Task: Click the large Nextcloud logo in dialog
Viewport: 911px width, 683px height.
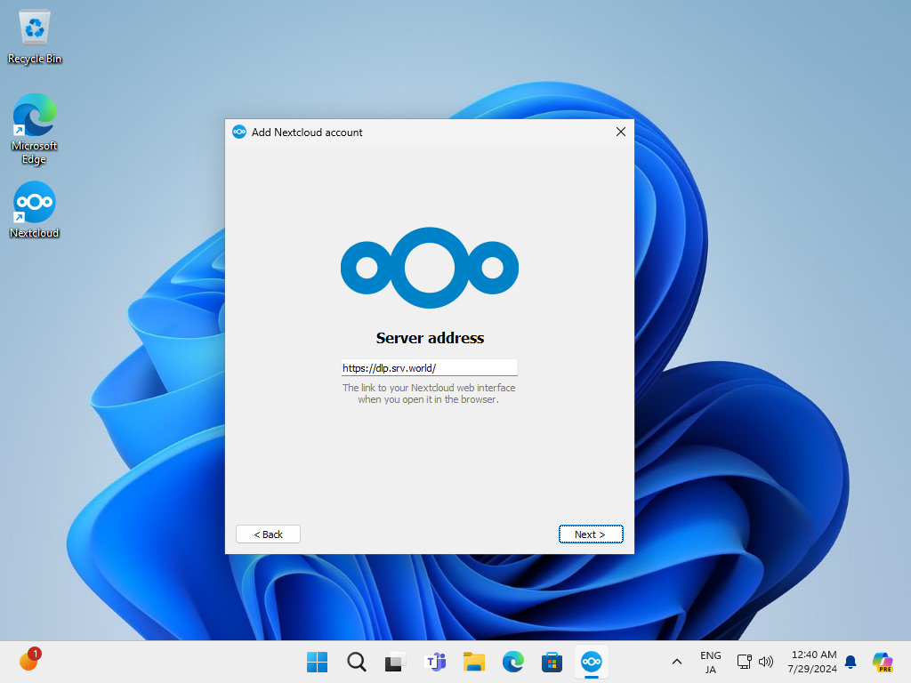Action: point(430,268)
